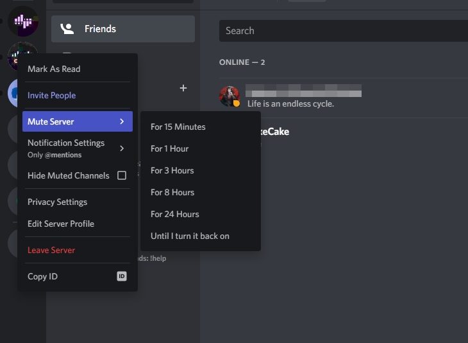The image size is (468, 343).
Task: Mute server For 3 Hours
Action: (201, 170)
